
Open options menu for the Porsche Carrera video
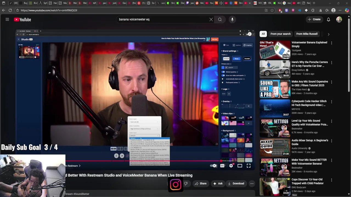[332, 63]
